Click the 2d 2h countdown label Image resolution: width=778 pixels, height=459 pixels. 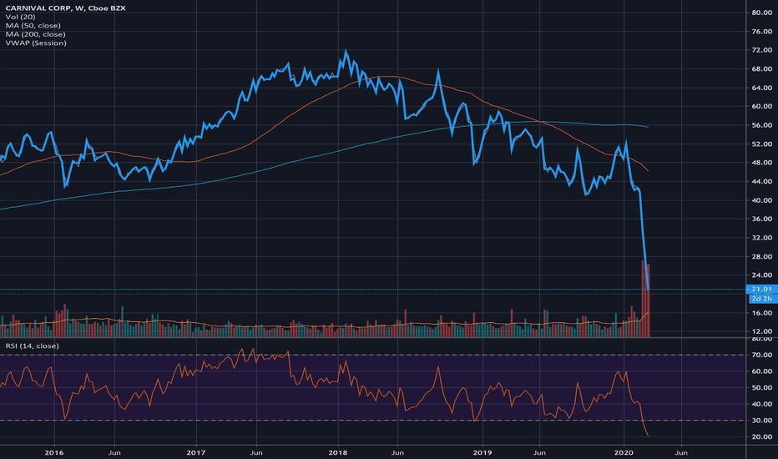pos(761,299)
